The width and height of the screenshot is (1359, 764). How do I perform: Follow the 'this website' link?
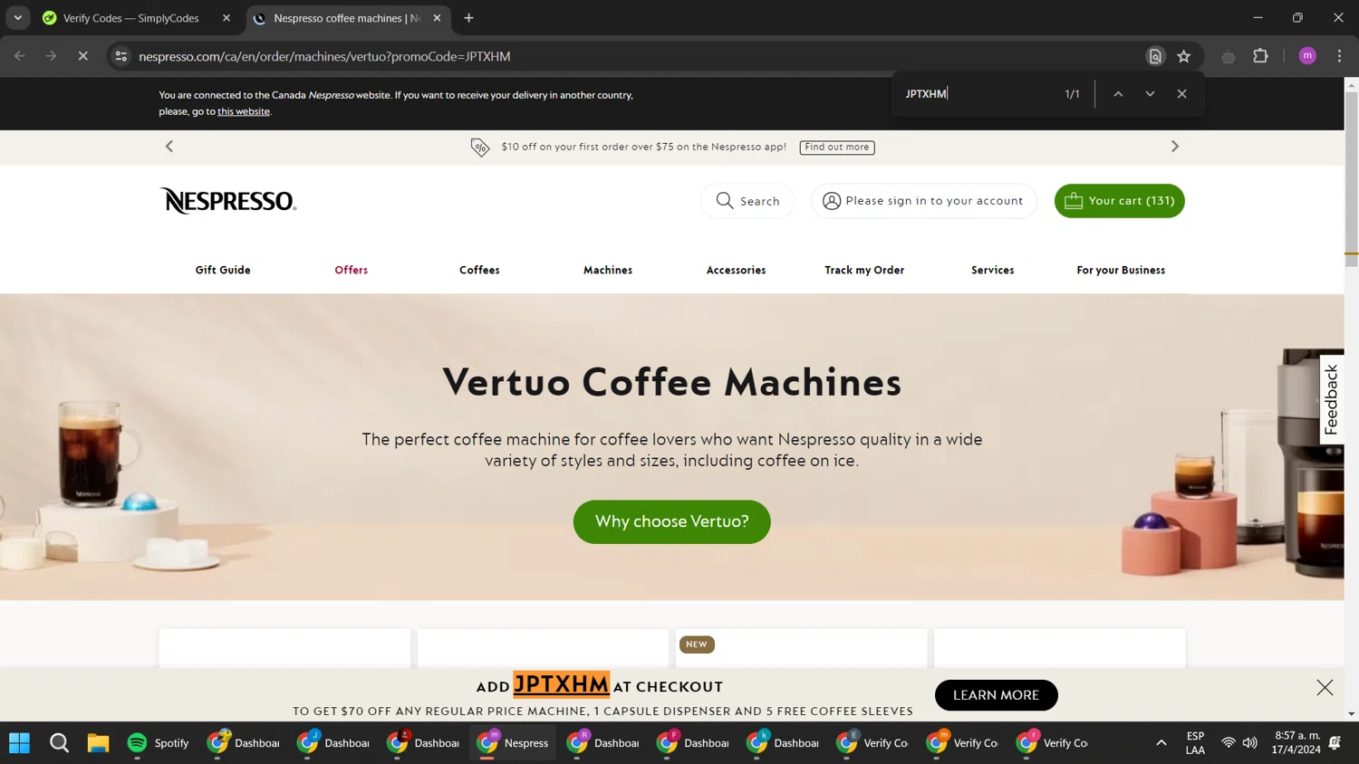(244, 111)
